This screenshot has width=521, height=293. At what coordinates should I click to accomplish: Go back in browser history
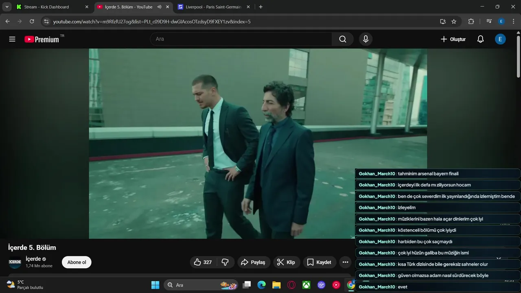7,21
